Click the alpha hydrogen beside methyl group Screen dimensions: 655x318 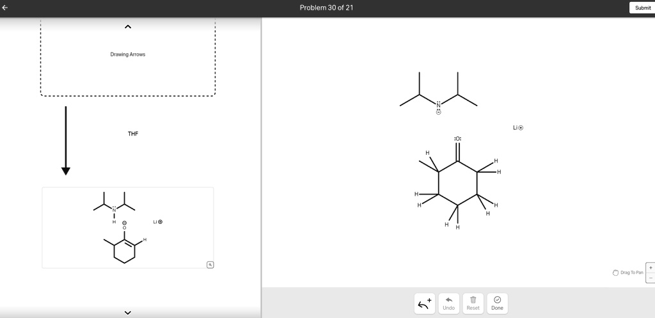[x=427, y=153]
